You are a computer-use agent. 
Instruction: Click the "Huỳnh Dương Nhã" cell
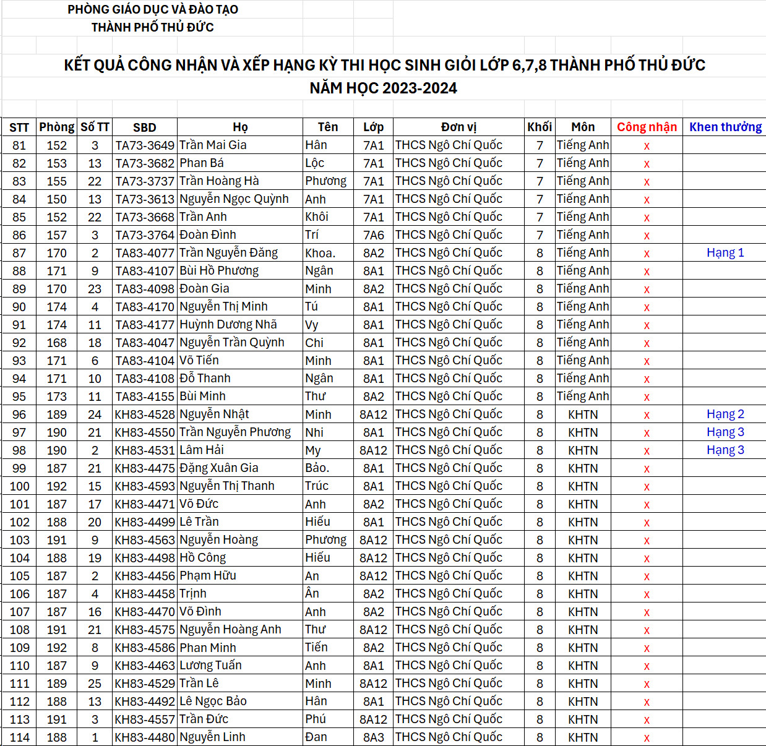click(228, 325)
